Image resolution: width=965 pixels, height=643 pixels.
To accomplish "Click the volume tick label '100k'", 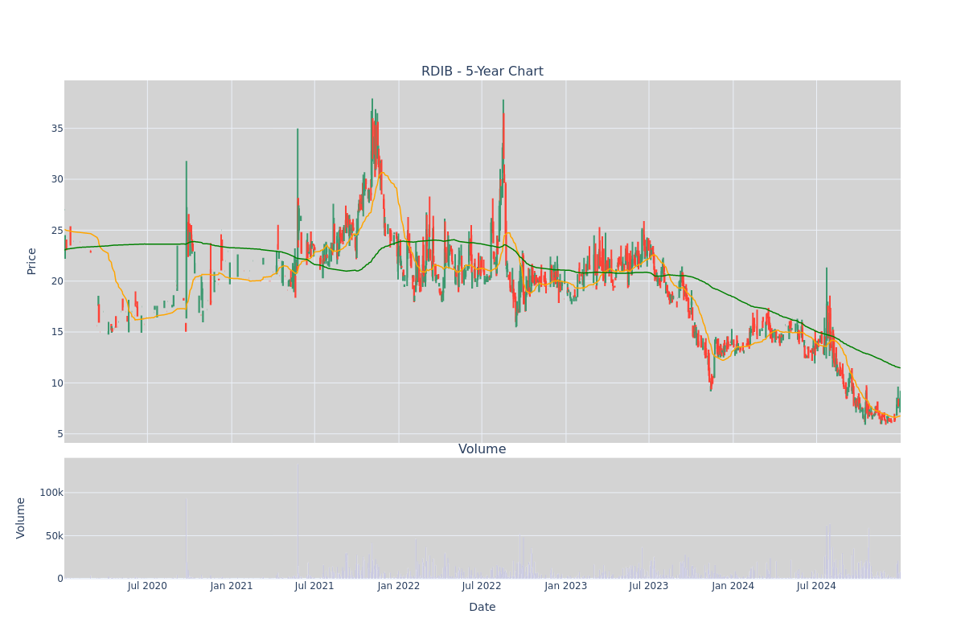I will 52,493.
